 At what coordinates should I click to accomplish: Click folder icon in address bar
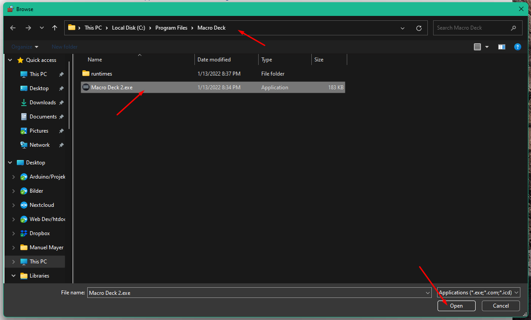click(x=71, y=27)
